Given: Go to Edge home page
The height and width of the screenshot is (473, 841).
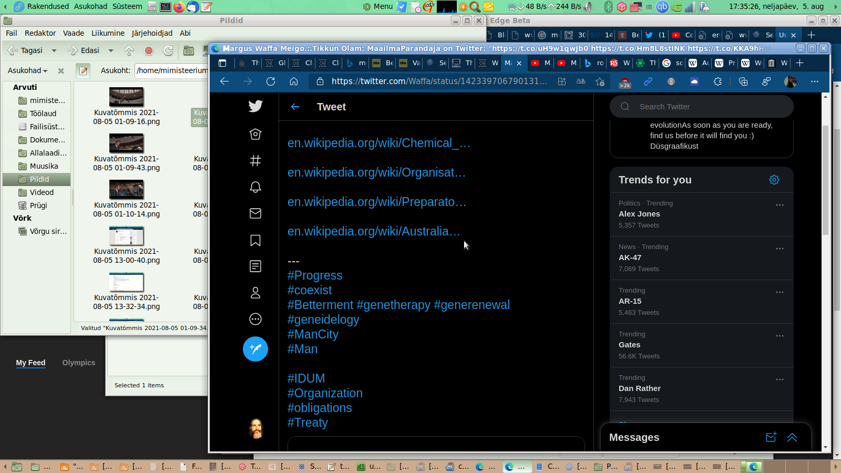Looking at the screenshot, I should pyautogui.click(x=294, y=81).
